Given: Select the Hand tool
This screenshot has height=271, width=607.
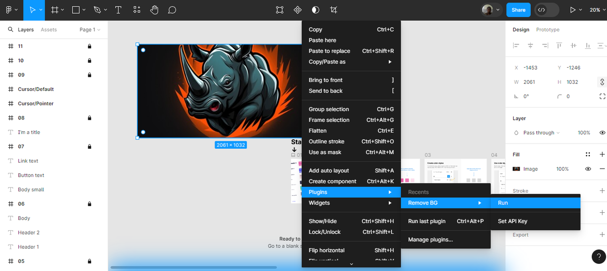Looking at the screenshot, I should pos(154,10).
